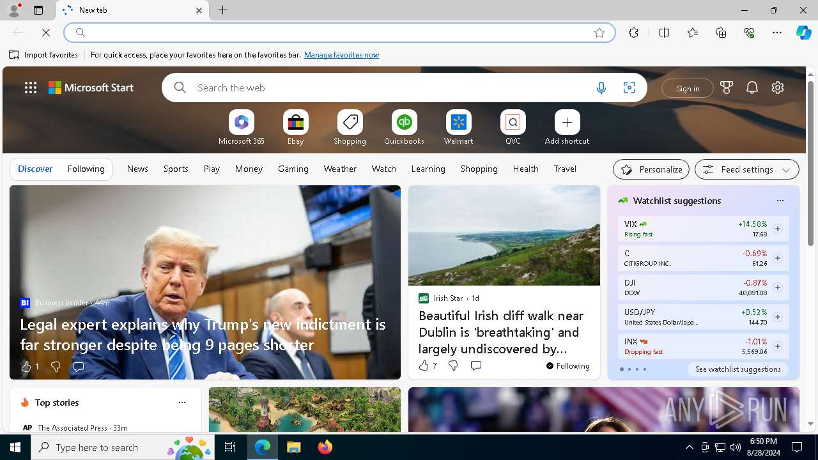
Task: Stop loading the page
Action: pos(46,33)
